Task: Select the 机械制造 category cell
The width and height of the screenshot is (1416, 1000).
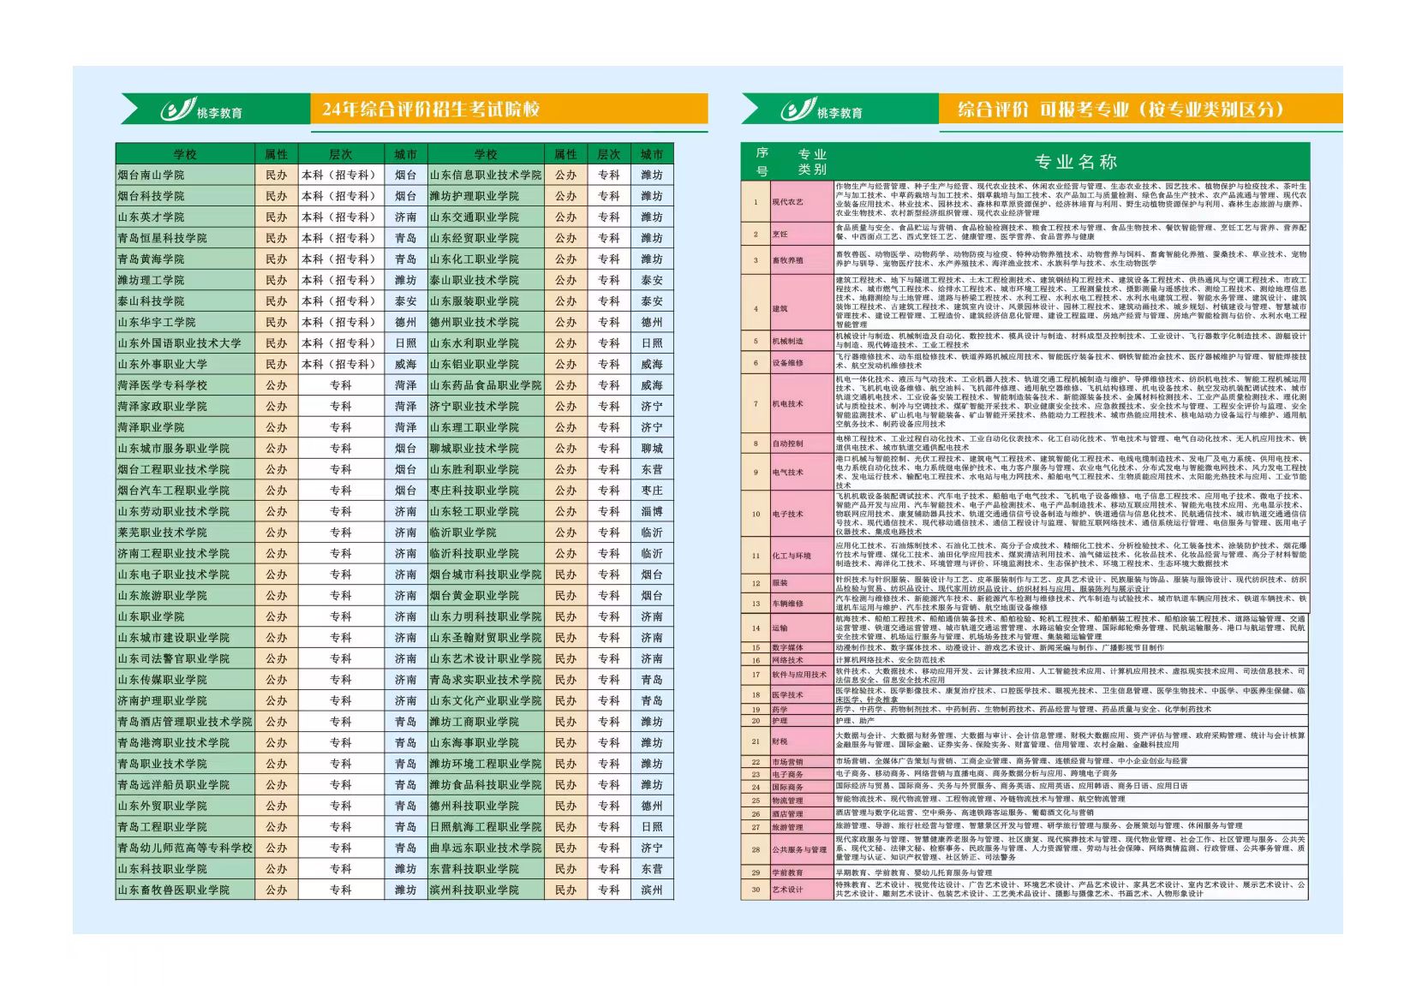Action: click(x=802, y=341)
